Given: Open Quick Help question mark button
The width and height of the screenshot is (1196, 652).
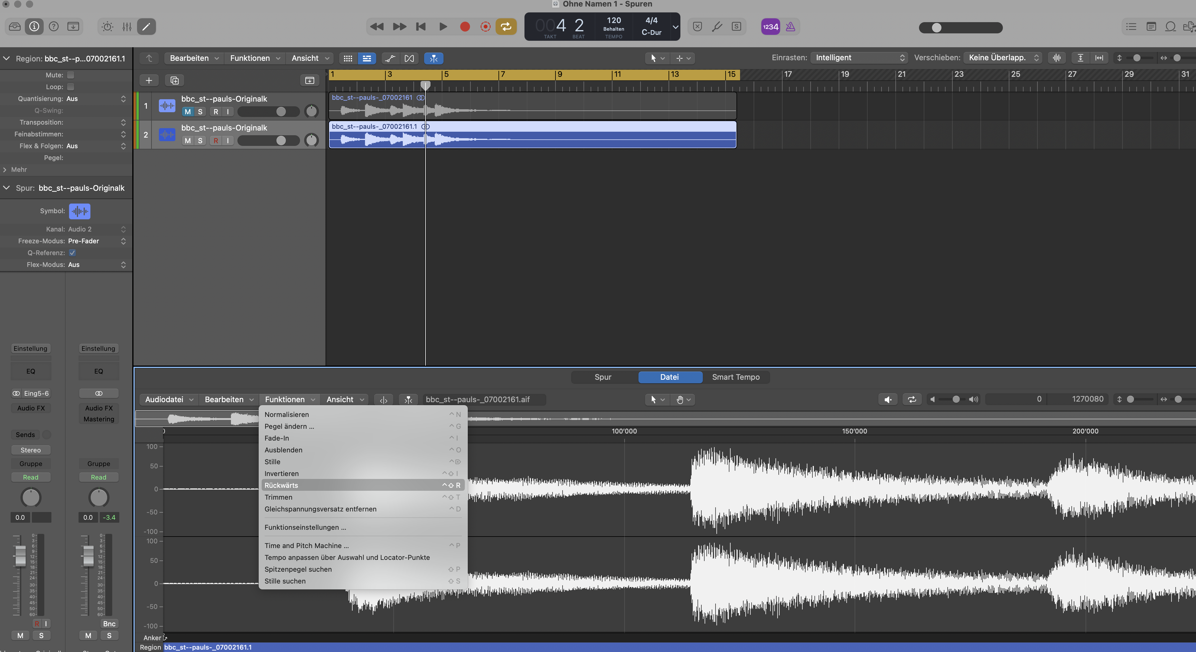Looking at the screenshot, I should (54, 27).
